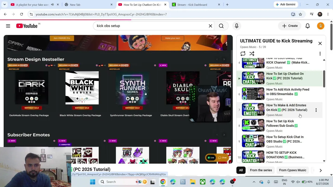
Task: Select the 'From Cpaws Music' chip
Action: click(x=293, y=170)
